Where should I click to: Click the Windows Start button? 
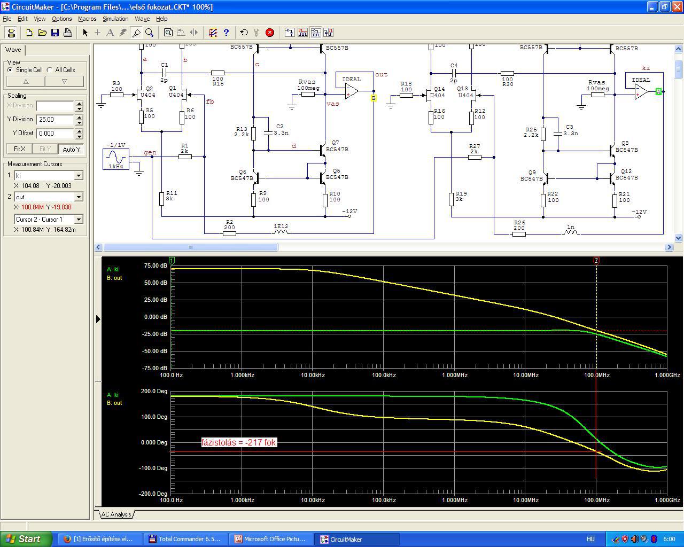coord(26,539)
